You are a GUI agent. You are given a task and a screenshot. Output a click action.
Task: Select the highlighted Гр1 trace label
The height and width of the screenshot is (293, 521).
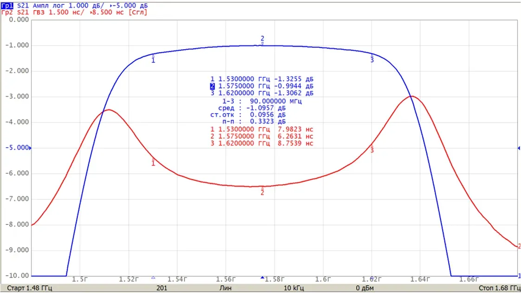7,6
